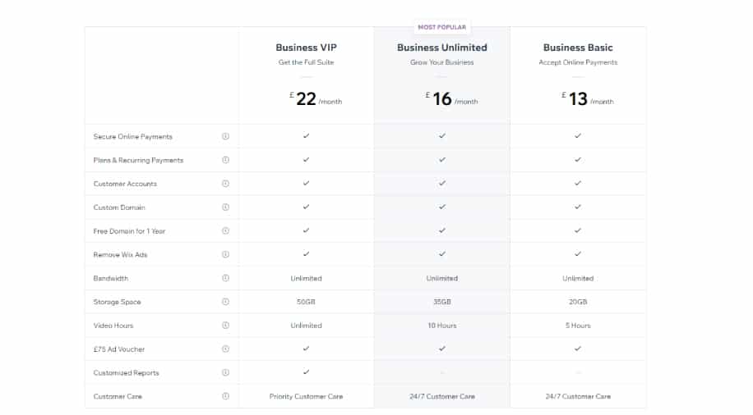This screenshot has width=753, height=415.
Task: Show info tooltip for Customer Accounts
Action: click(225, 184)
